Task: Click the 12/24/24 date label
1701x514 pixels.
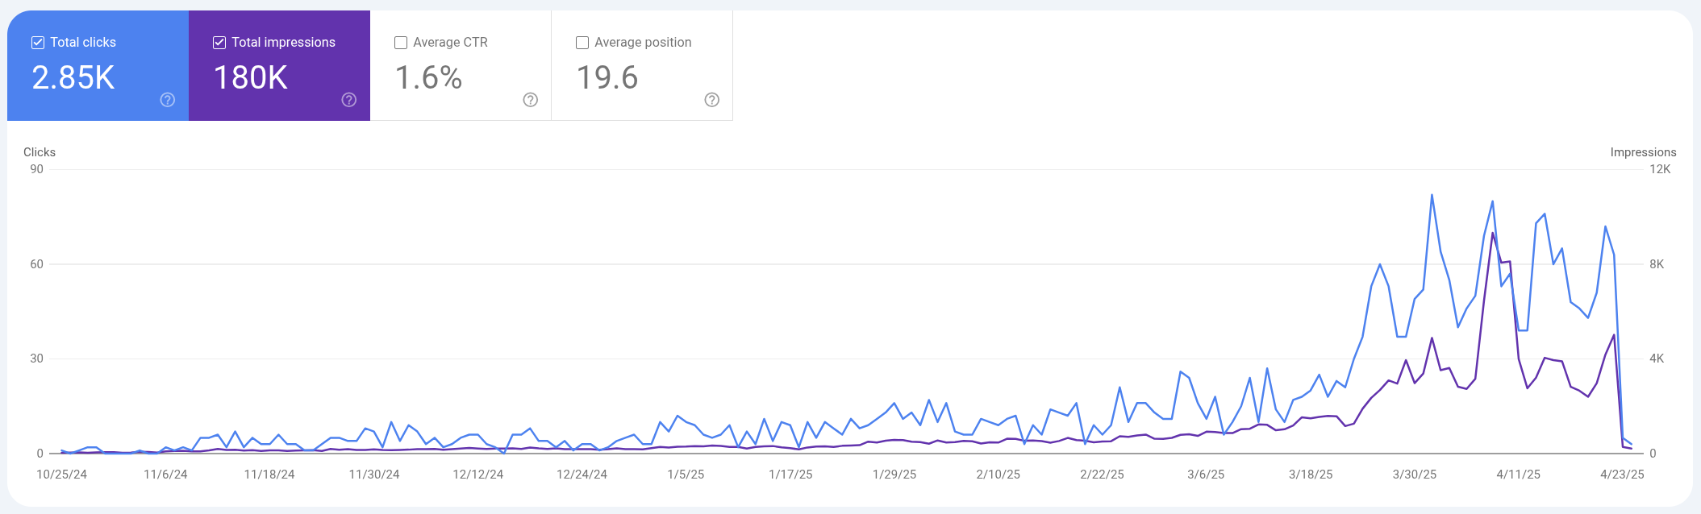Action: tap(582, 475)
